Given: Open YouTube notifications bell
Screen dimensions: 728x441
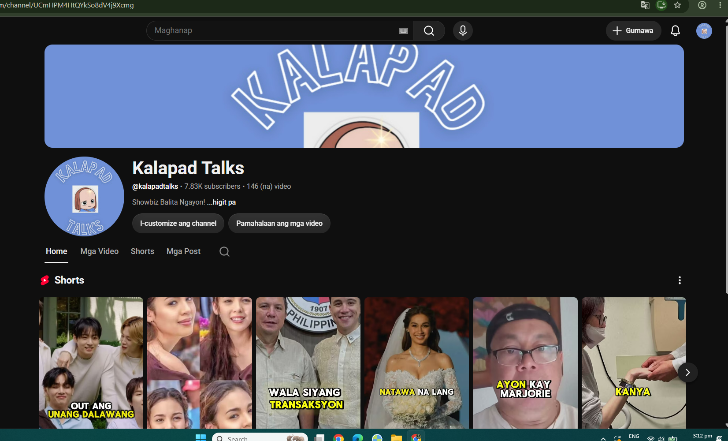Looking at the screenshot, I should (675, 31).
